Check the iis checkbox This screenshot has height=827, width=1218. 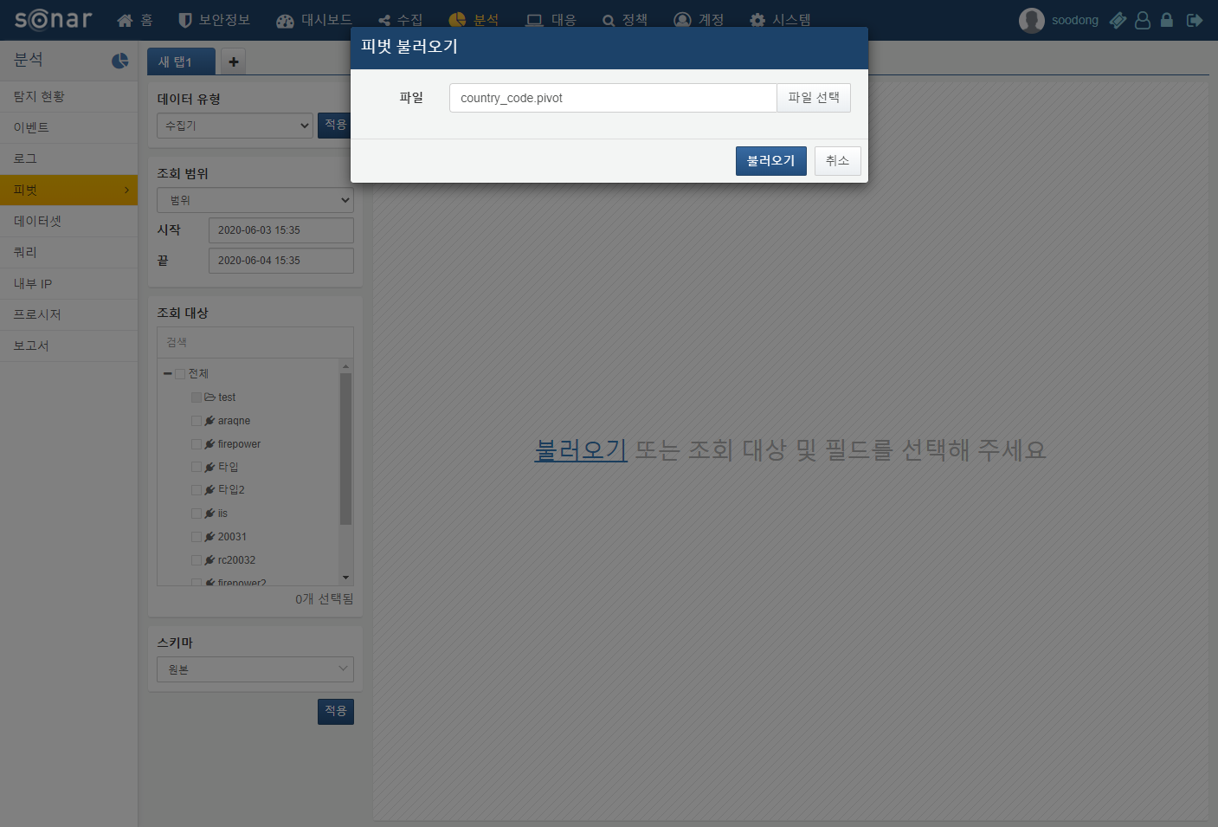[197, 514]
